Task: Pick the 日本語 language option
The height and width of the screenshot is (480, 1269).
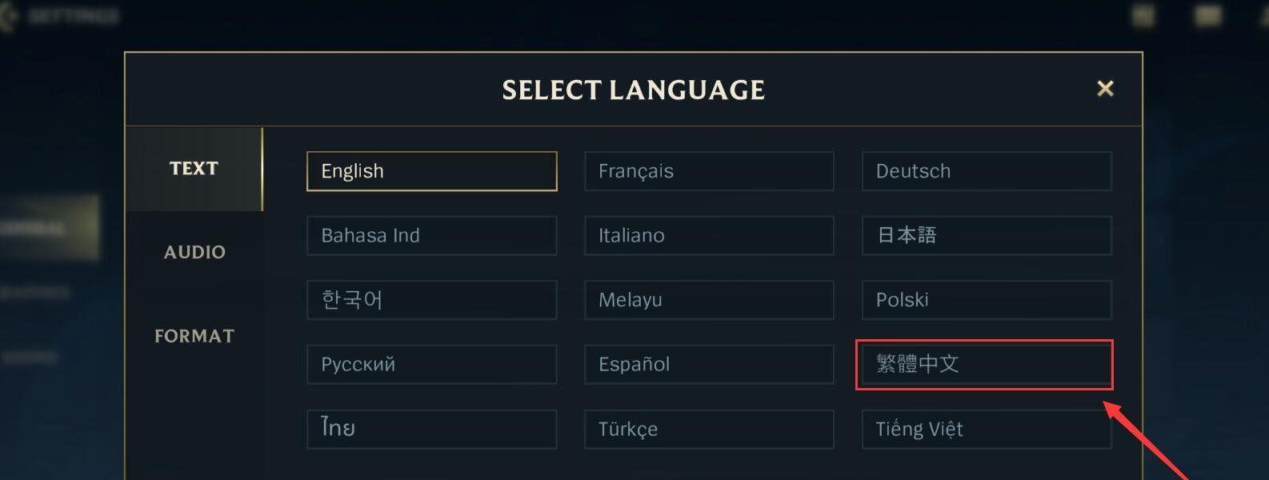Action: [x=987, y=235]
